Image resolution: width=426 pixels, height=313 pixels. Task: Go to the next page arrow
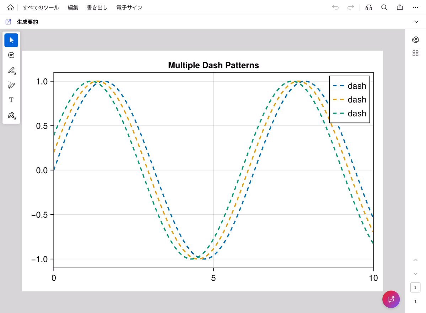pos(415,274)
